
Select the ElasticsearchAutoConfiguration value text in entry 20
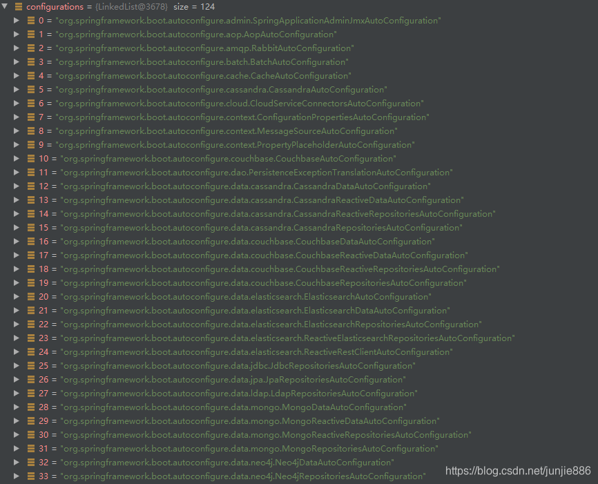pos(246,297)
